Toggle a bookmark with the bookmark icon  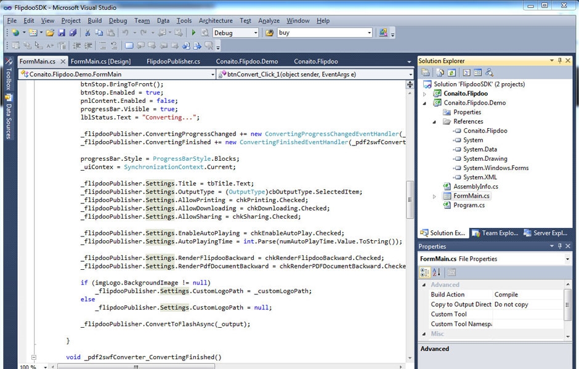pyautogui.click(x=129, y=46)
